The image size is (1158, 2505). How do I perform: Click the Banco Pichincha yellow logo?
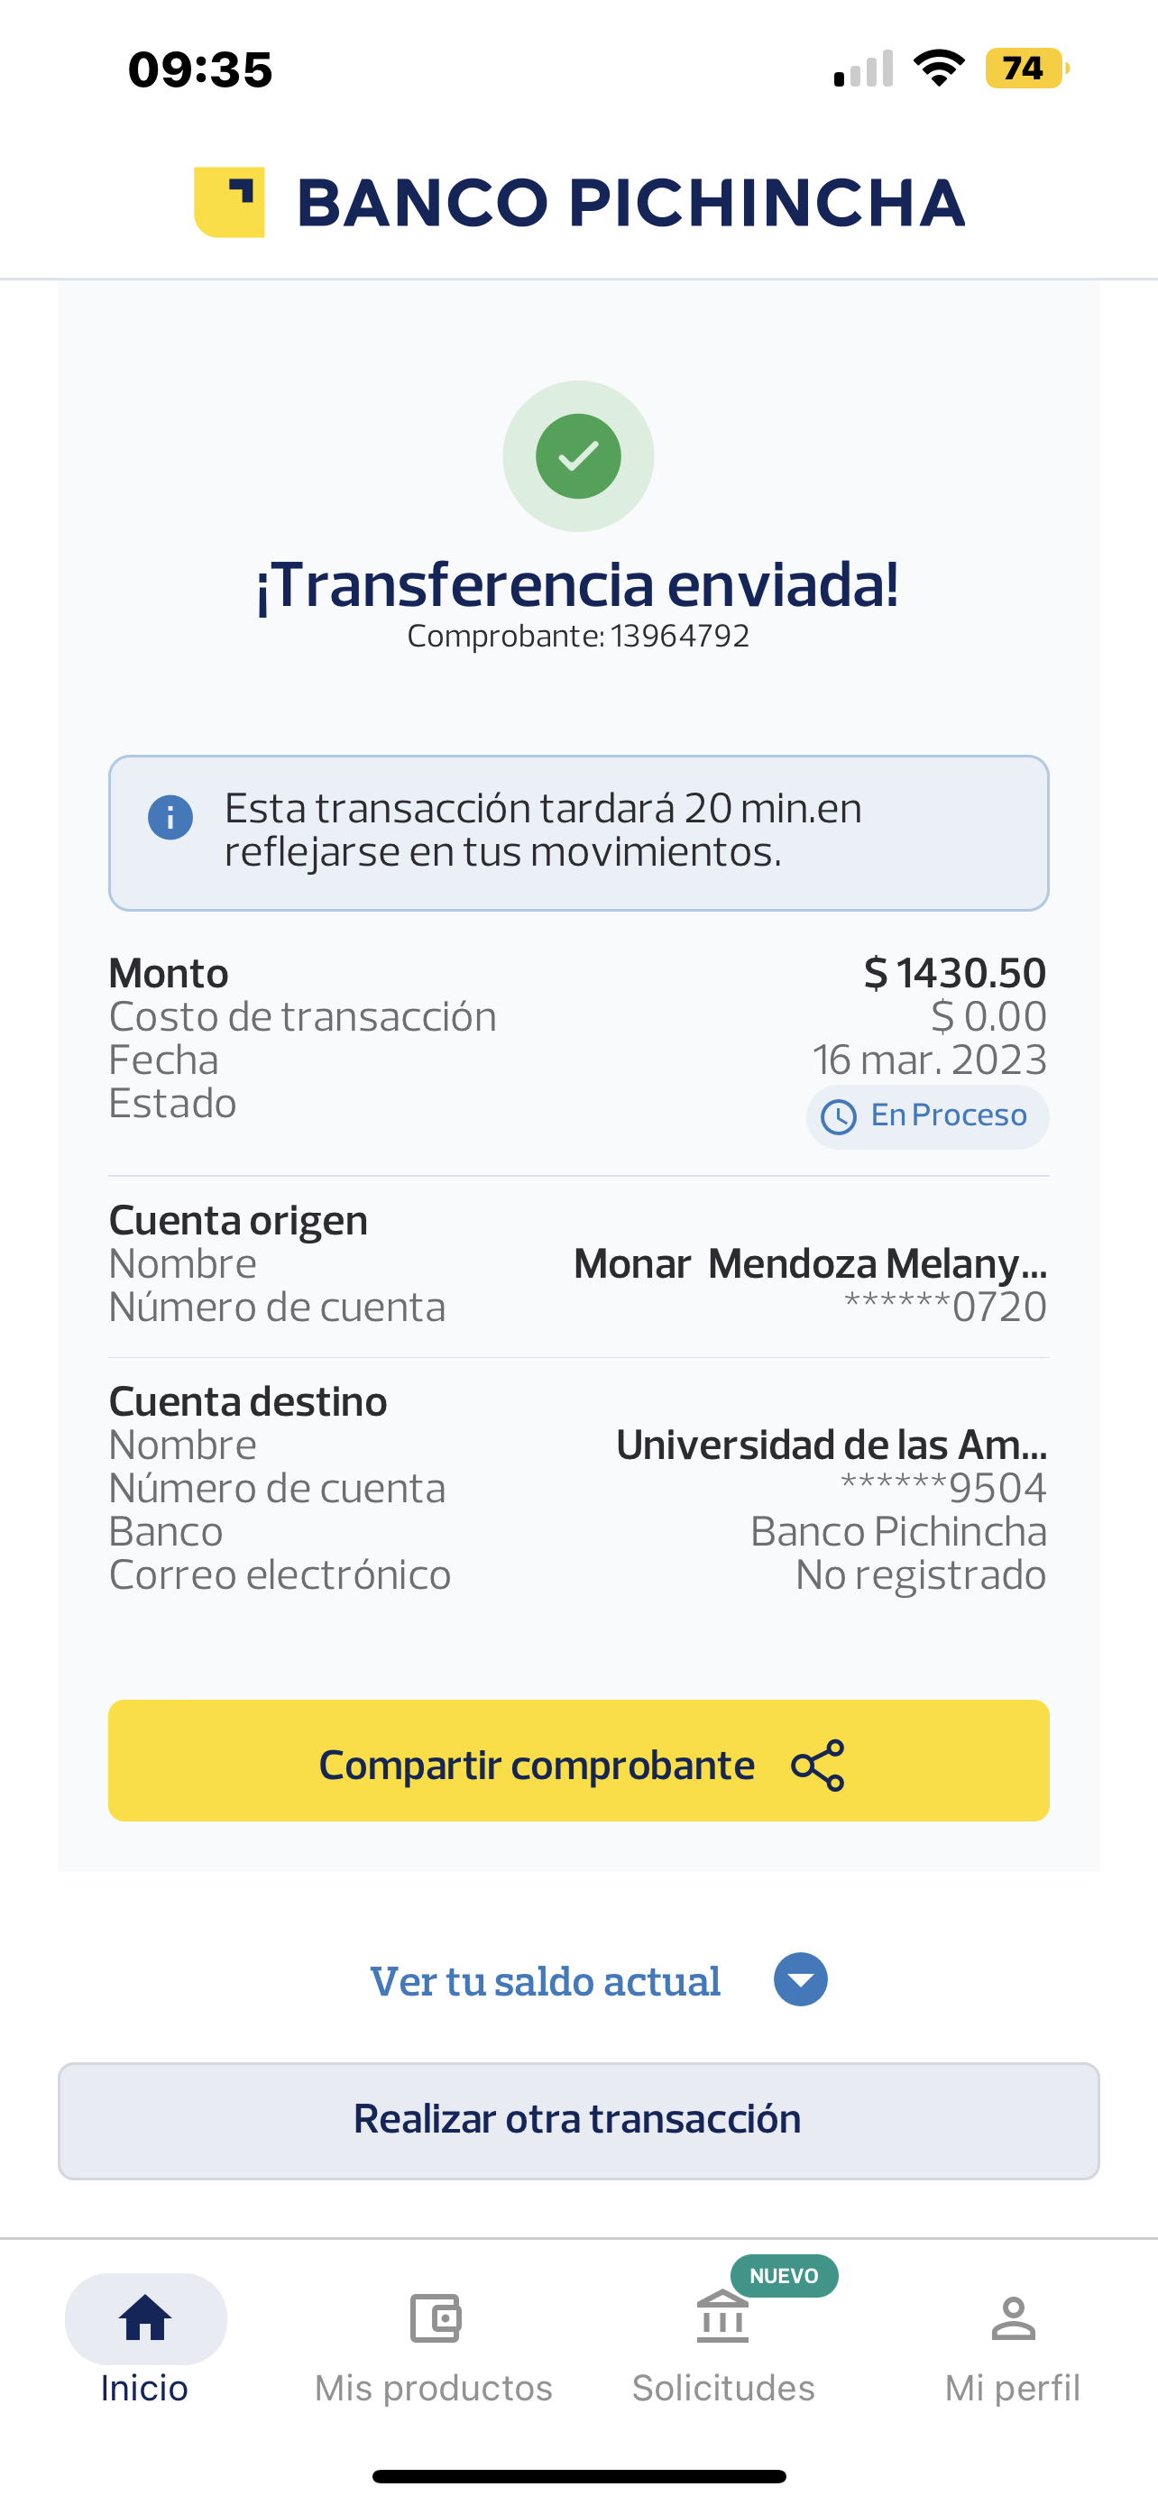coord(229,202)
